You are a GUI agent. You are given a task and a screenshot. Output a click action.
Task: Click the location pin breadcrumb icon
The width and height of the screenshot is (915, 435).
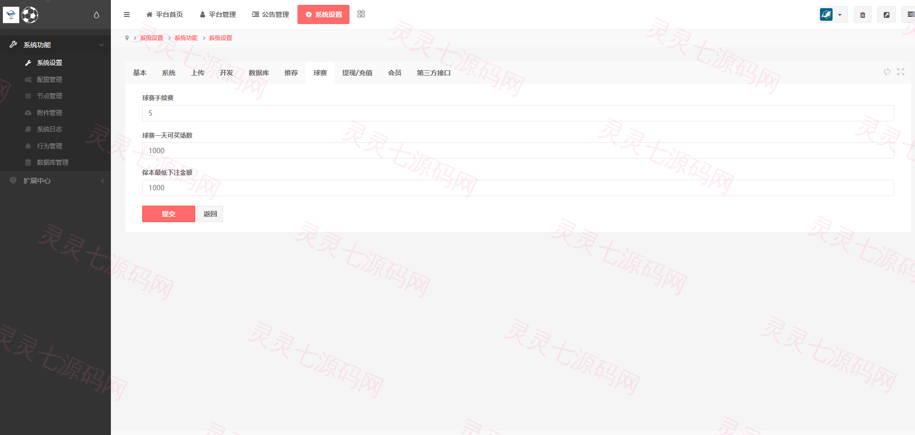(x=127, y=38)
